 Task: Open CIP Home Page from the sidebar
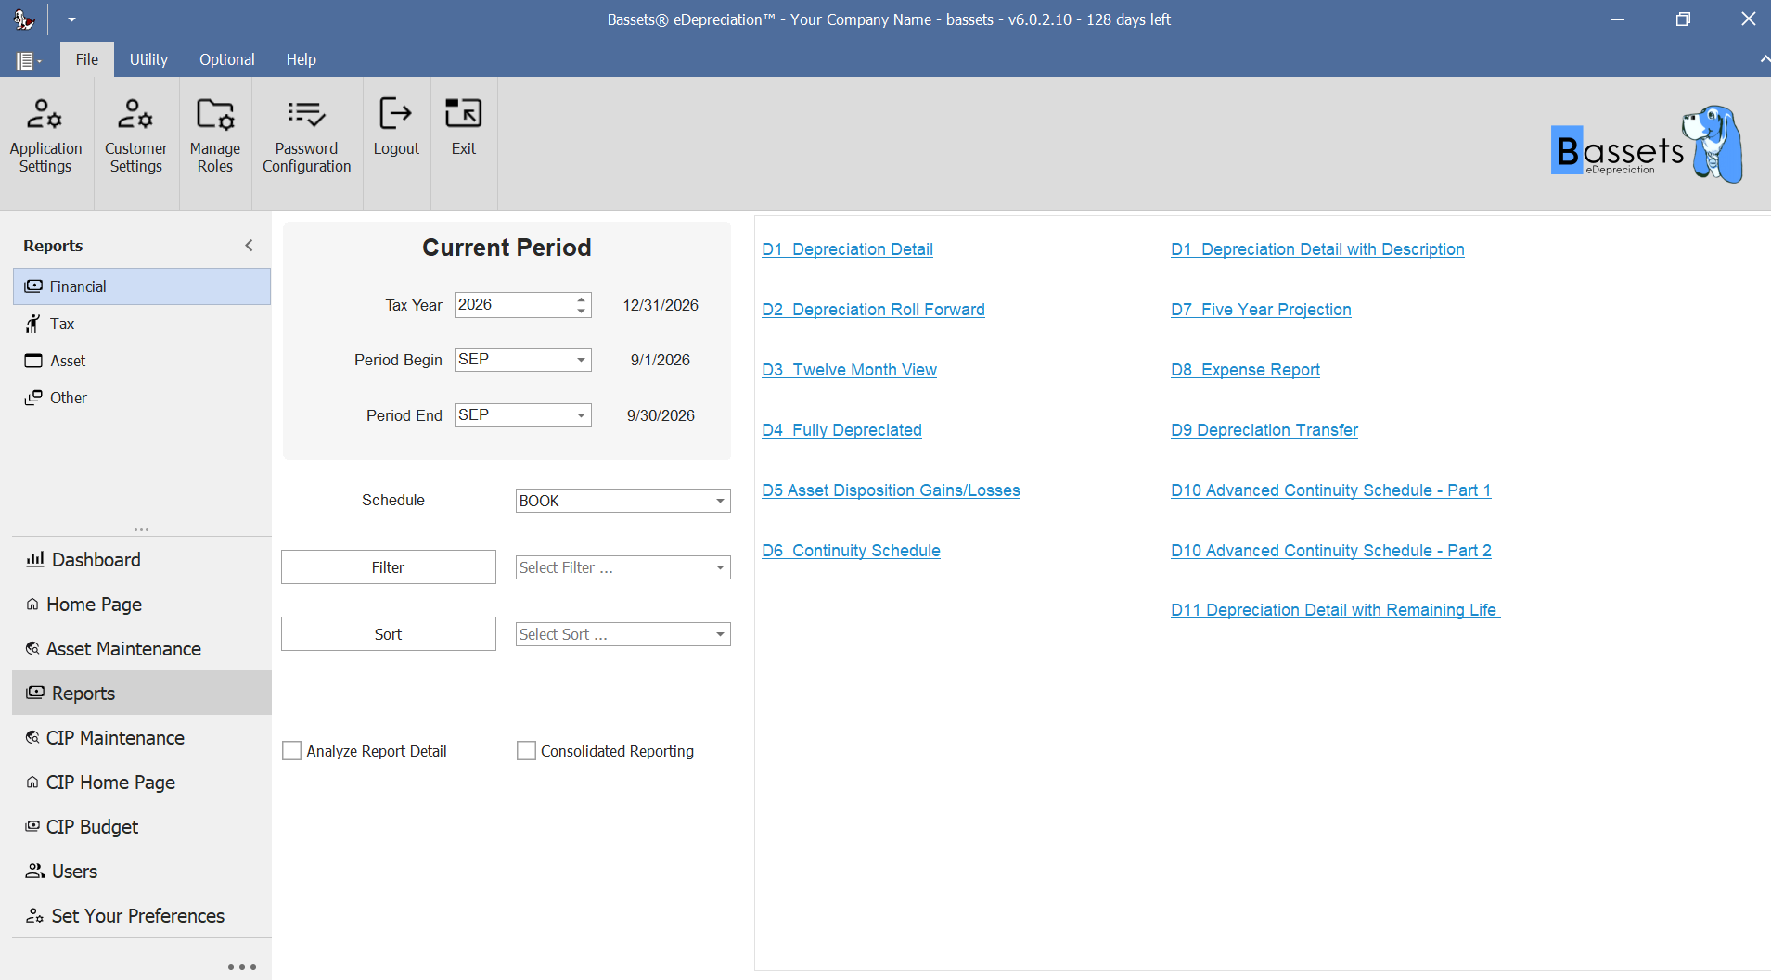[142, 783]
